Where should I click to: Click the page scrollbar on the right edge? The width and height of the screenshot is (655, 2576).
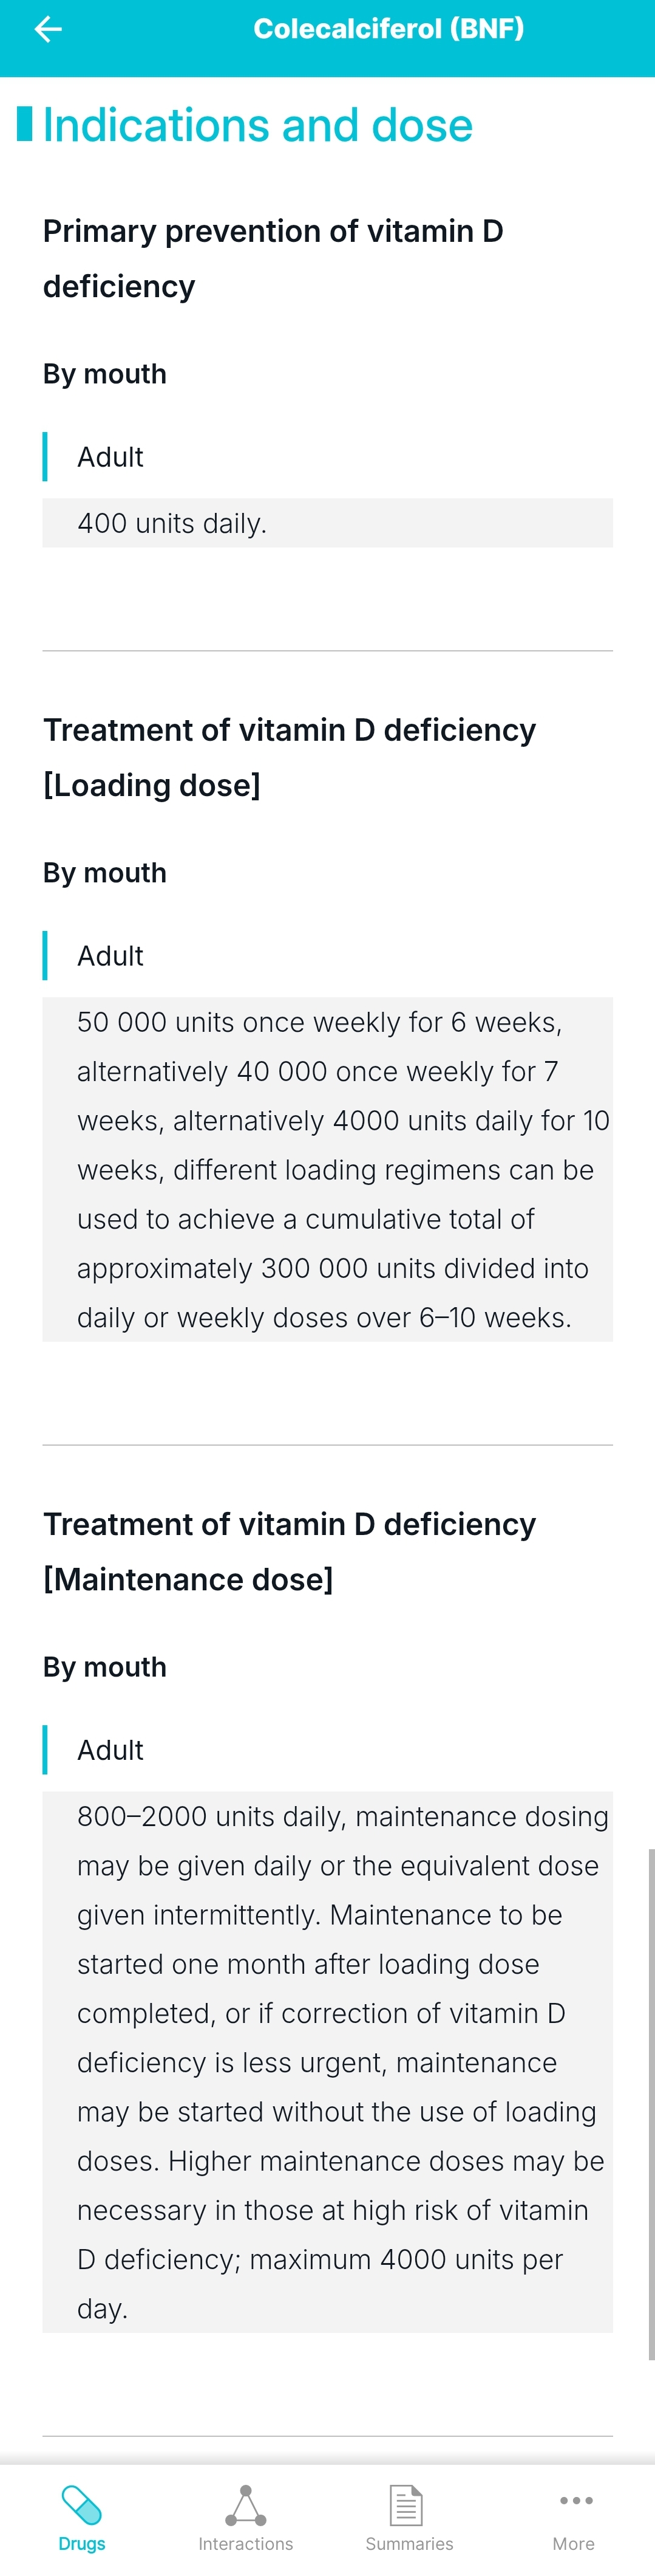[651, 2104]
